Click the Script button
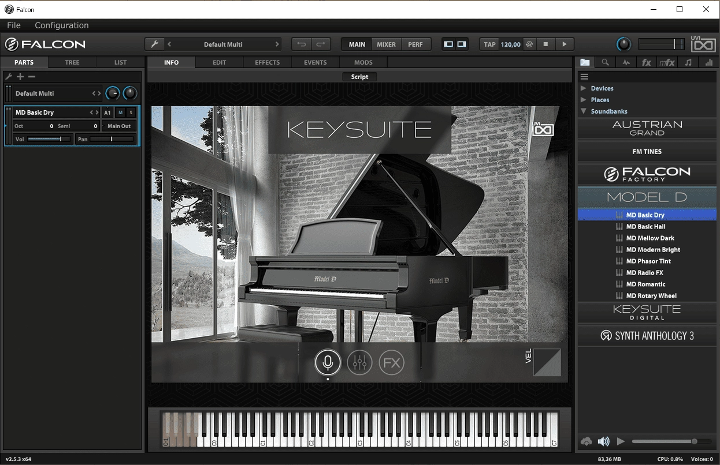Image resolution: width=720 pixels, height=465 pixels. (359, 77)
